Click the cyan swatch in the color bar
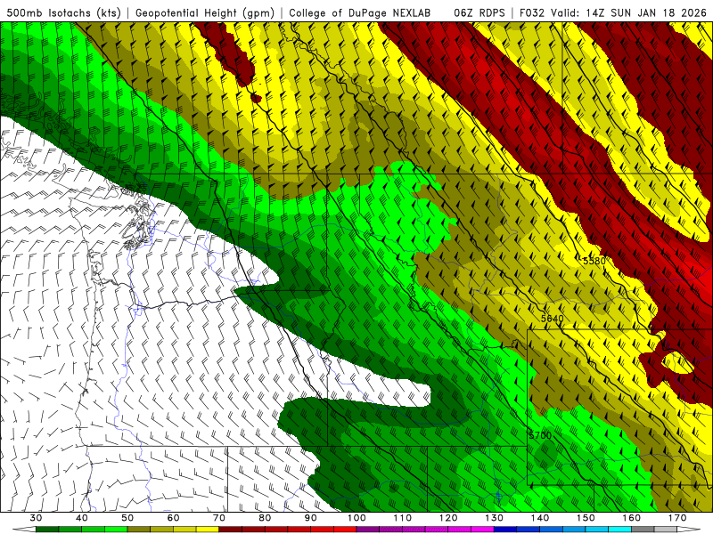The height and width of the screenshot is (534, 713). [619, 529]
